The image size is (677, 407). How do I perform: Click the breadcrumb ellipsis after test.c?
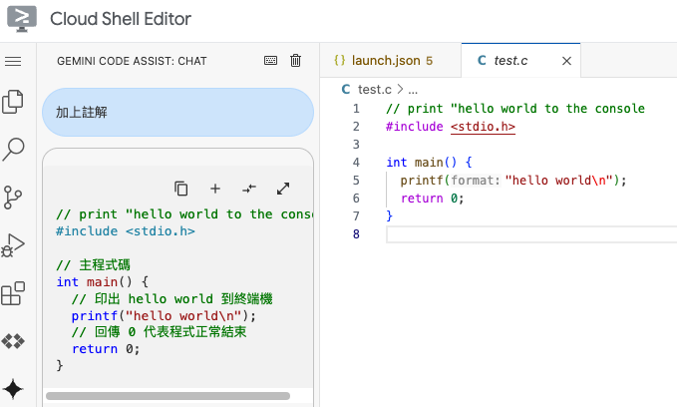pyautogui.click(x=413, y=90)
